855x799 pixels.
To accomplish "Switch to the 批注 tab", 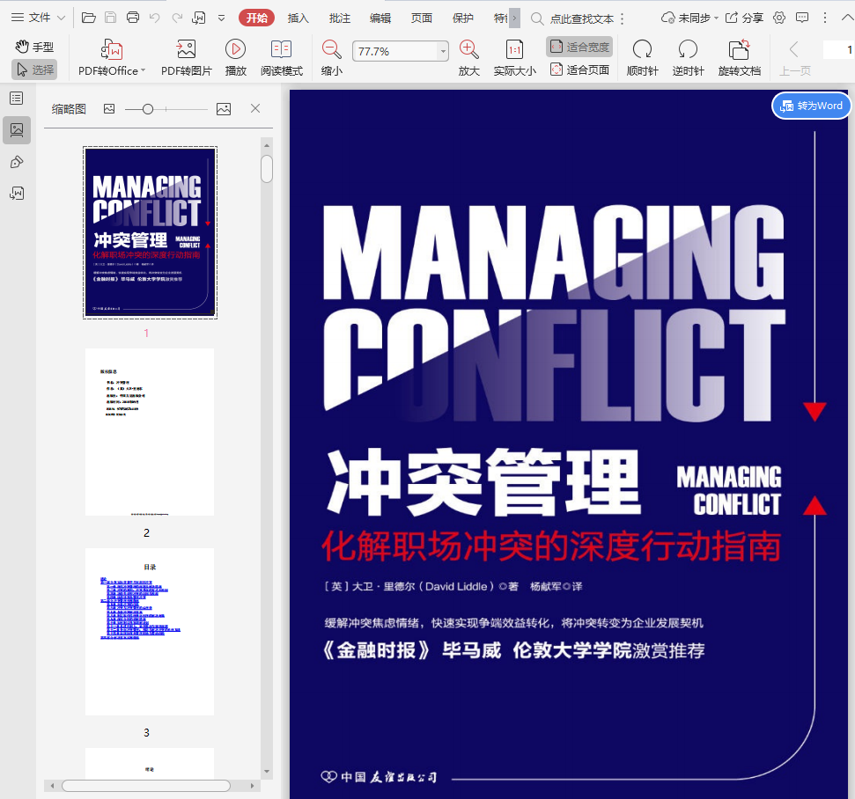I will [x=339, y=18].
